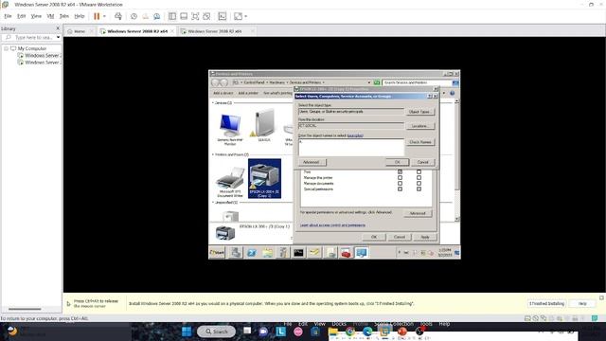The height and width of the screenshot is (341, 606).
Task: Select the Microsoft XPS Document Writer printer
Action: 230,182
